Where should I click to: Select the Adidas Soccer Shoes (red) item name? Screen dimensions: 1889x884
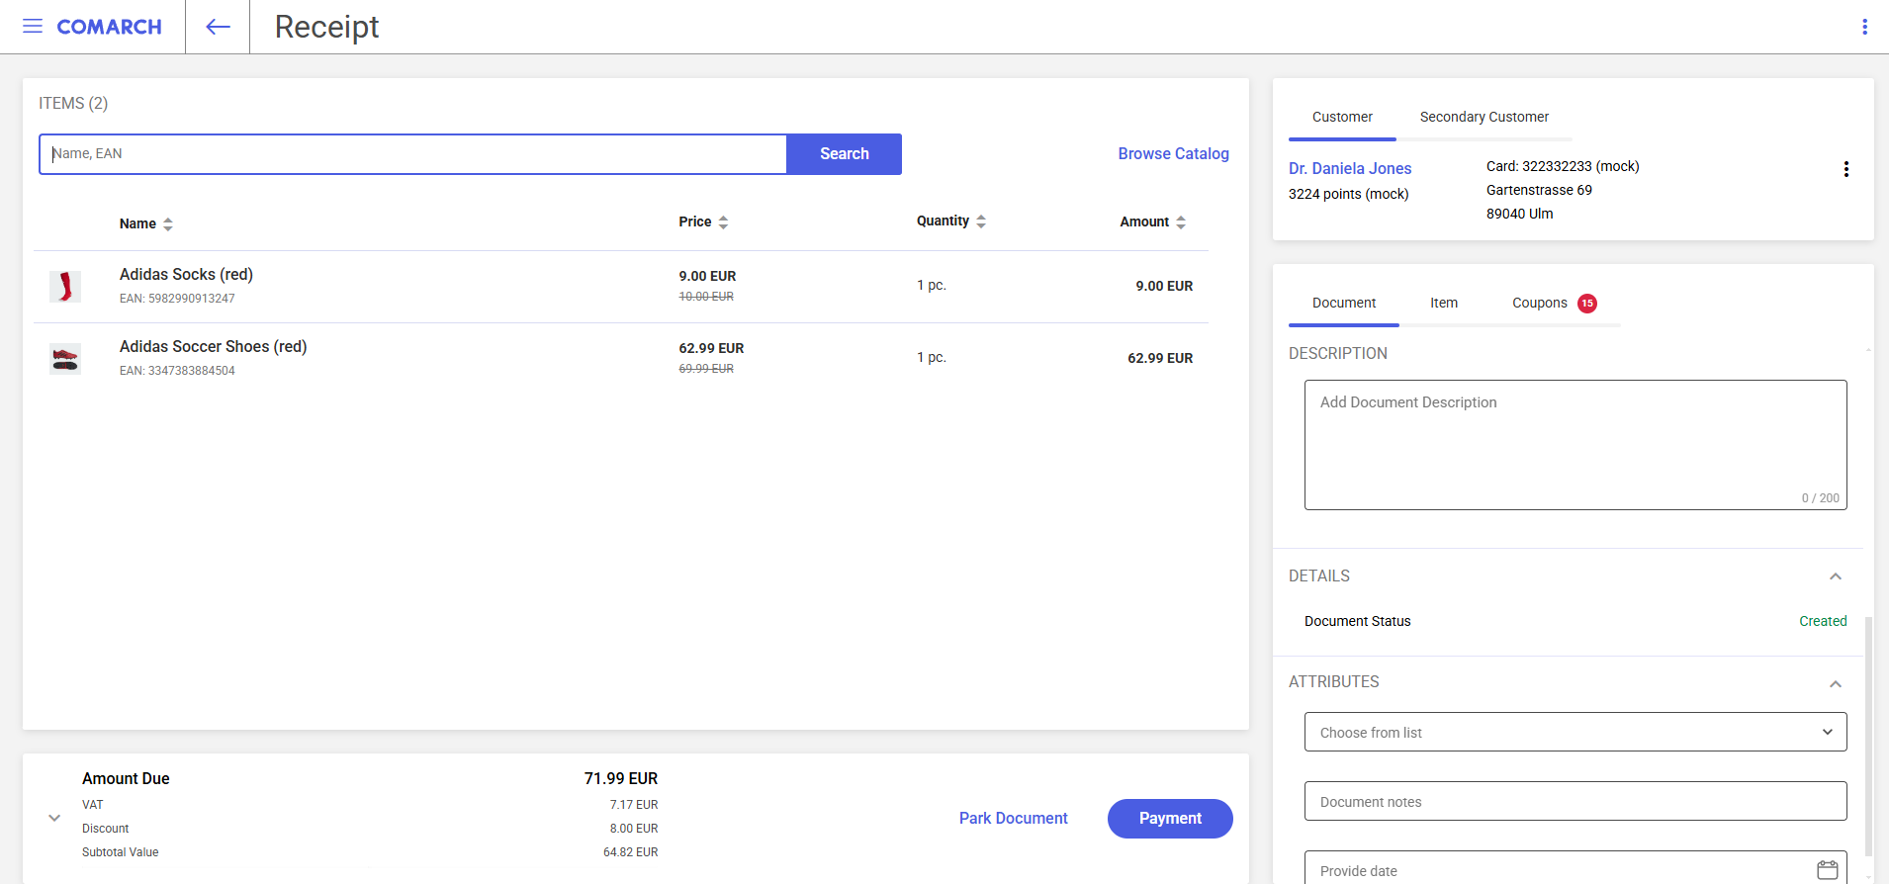(213, 347)
